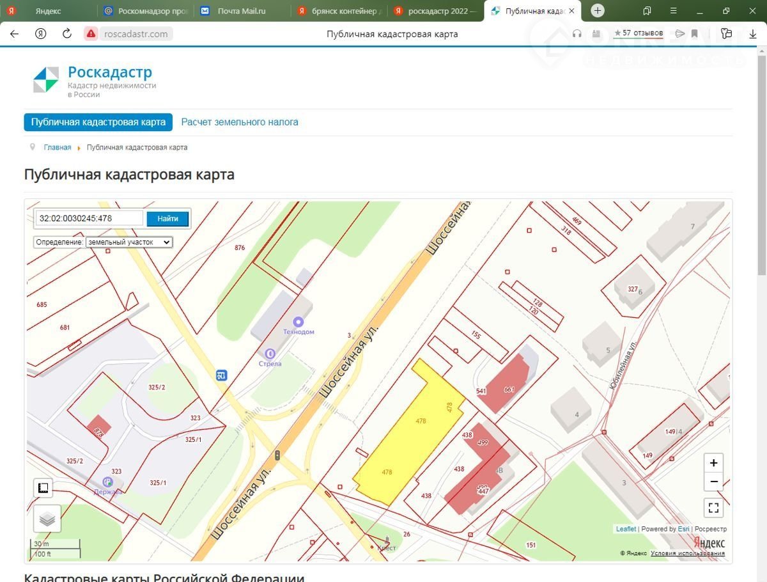Expand the Определение object type dropdown
The image size is (767, 582).
[128, 242]
